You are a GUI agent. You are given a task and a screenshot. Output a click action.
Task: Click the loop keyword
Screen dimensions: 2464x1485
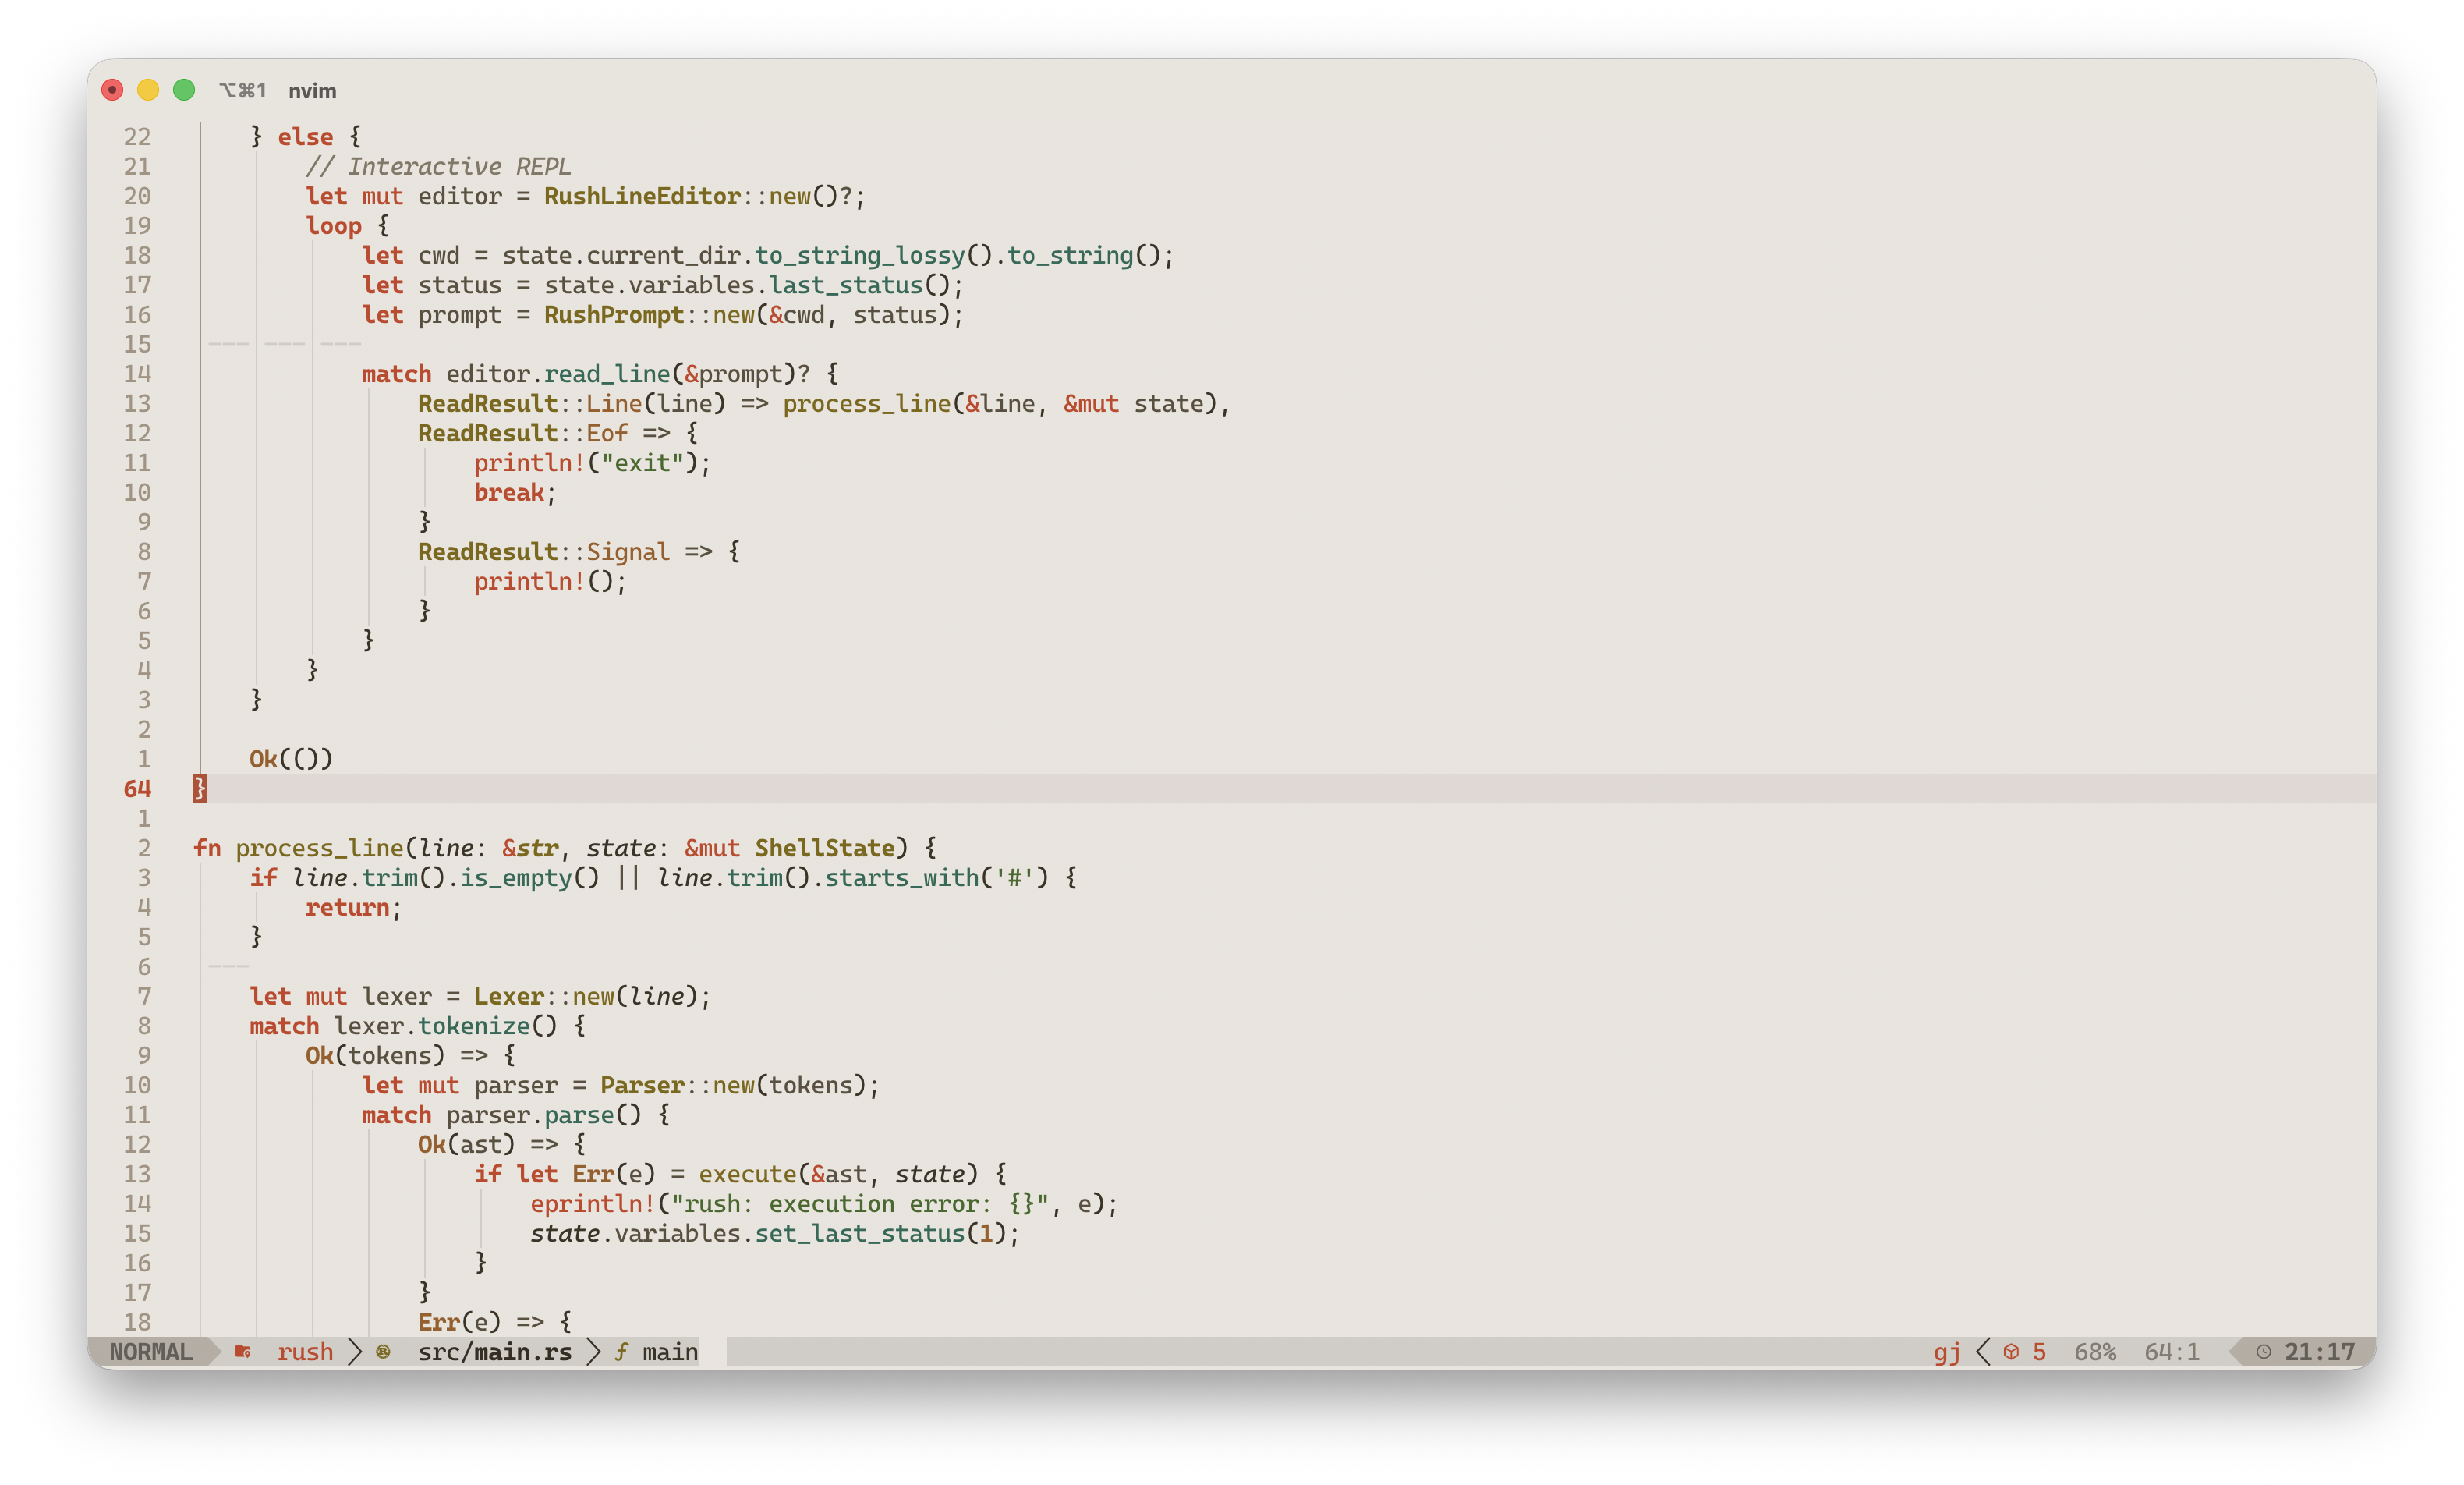pyautogui.click(x=333, y=226)
